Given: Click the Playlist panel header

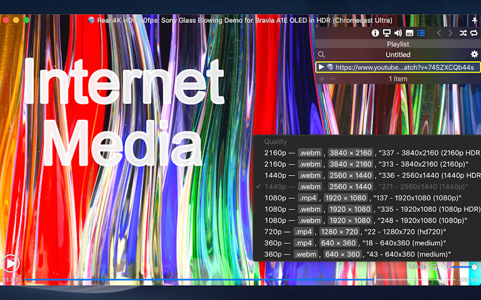Looking at the screenshot, I should tap(398, 44).
